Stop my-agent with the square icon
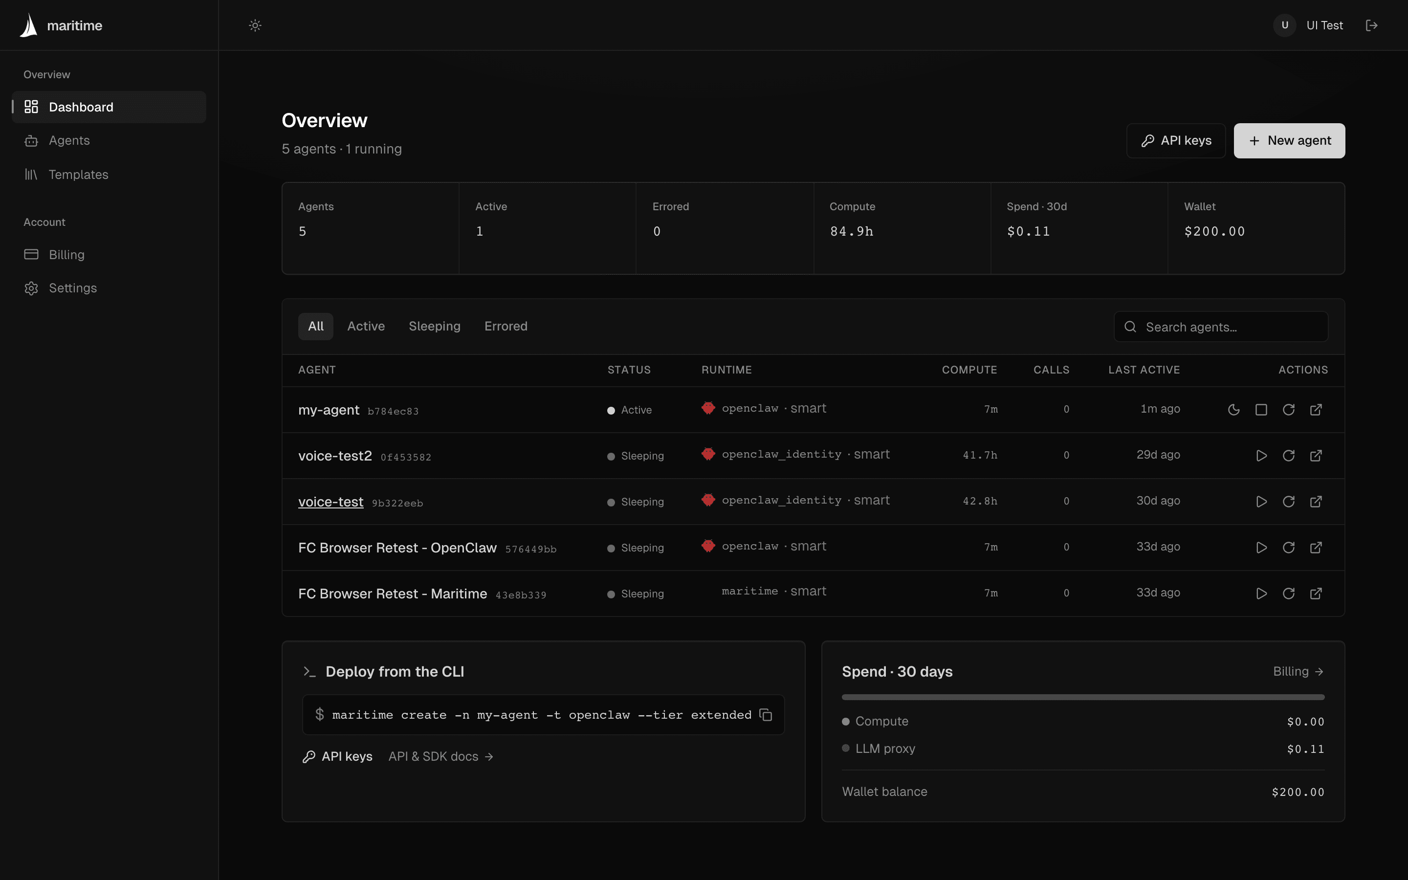This screenshot has height=880, width=1408. pyautogui.click(x=1261, y=410)
